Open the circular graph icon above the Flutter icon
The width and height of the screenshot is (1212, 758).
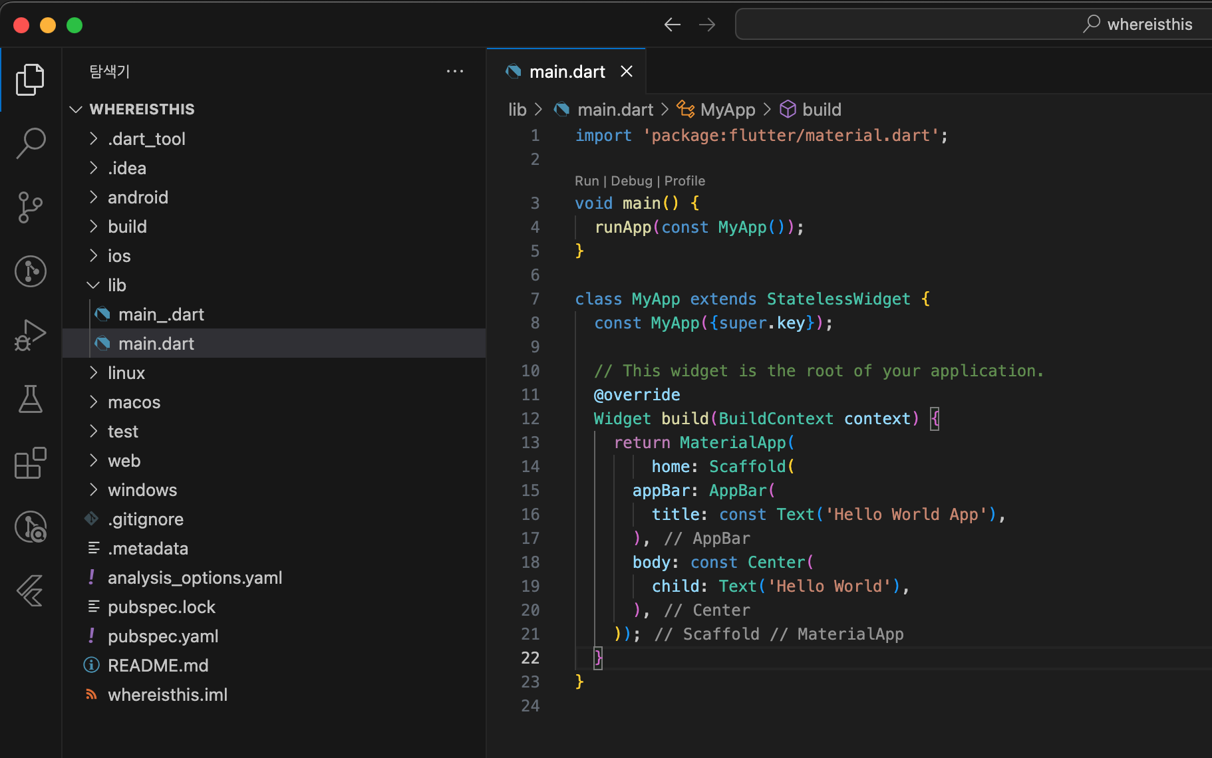click(x=30, y=527)
